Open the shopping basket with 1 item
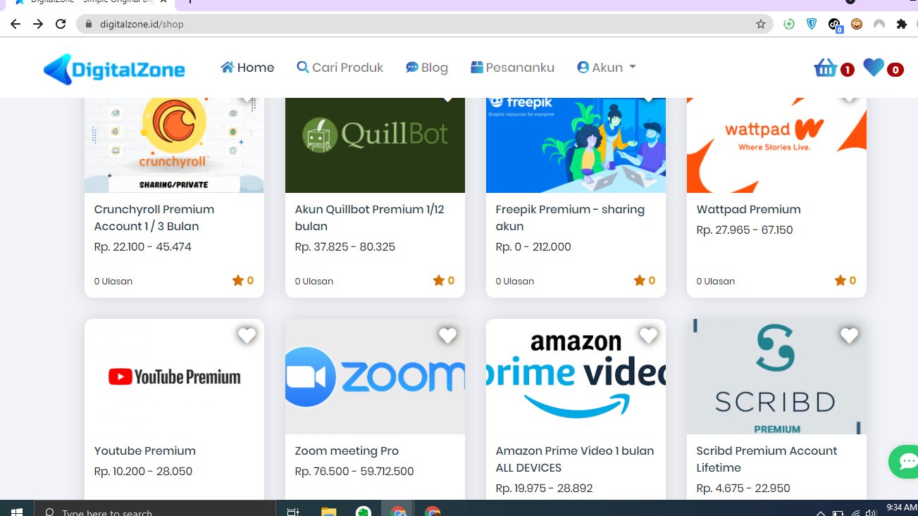The image size is (918, 516). (x=825, y=68)
